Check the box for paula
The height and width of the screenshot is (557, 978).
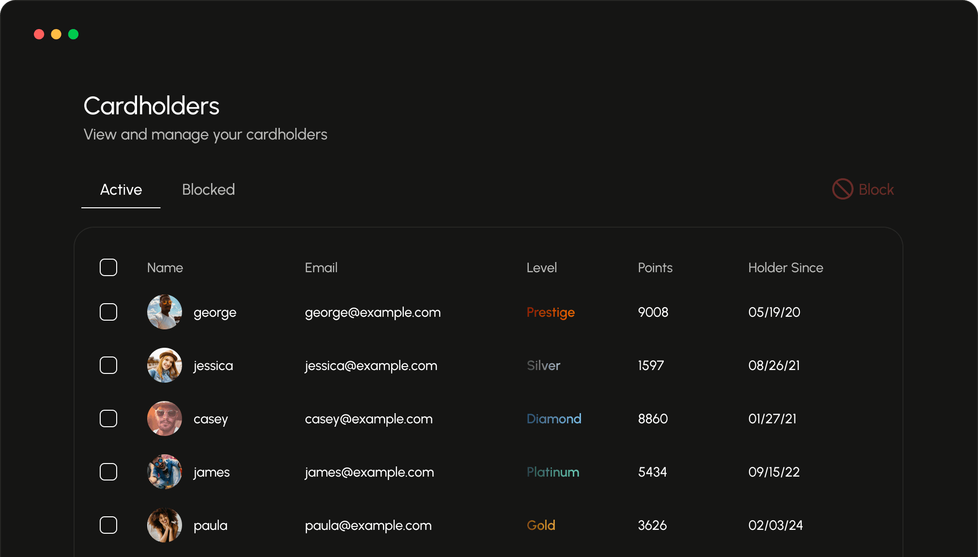pyautogui.click(x=108, y=525)
